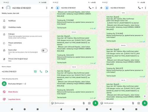Screen dimensions: 148x112
Task: Tap the voice call icon beside phone number
Action: 41,72
